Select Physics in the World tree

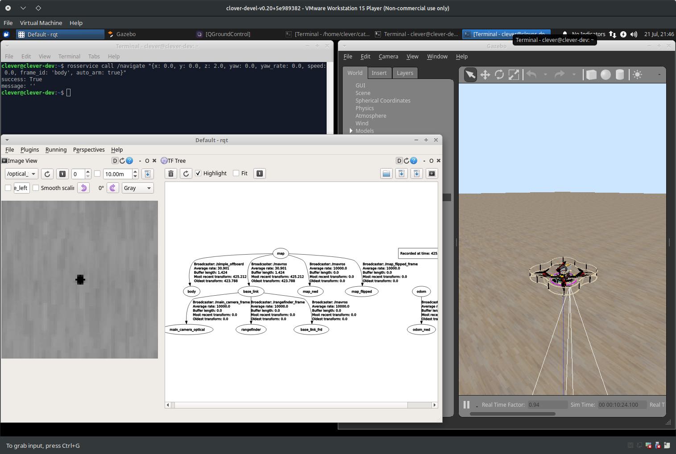tap(365, 108)
